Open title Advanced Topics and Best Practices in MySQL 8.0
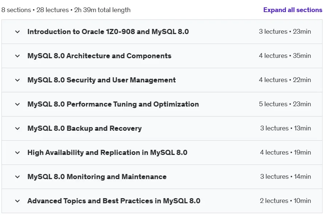324x215 pixels. click(x=114, y=201)
